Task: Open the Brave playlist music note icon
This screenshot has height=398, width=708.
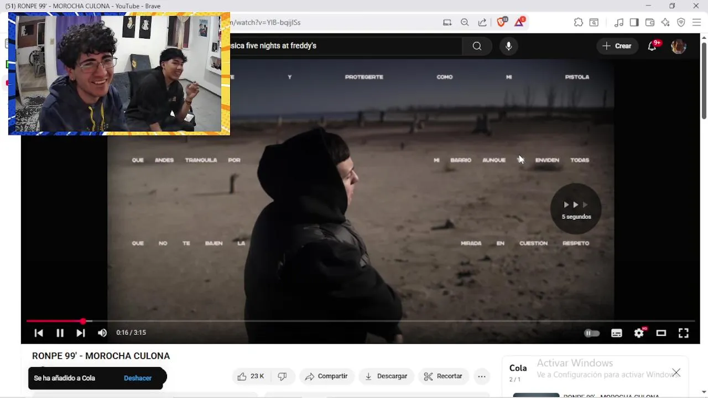Action: pos(619,23)
